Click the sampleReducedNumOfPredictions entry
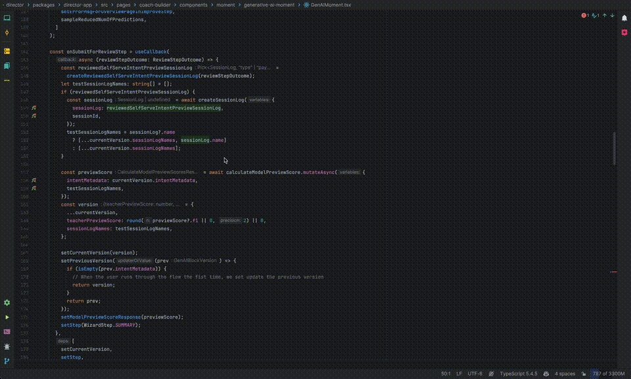Image resolution: width=631 pixels, height=379 pixels. pyautogui.click(x=103, y=19)
